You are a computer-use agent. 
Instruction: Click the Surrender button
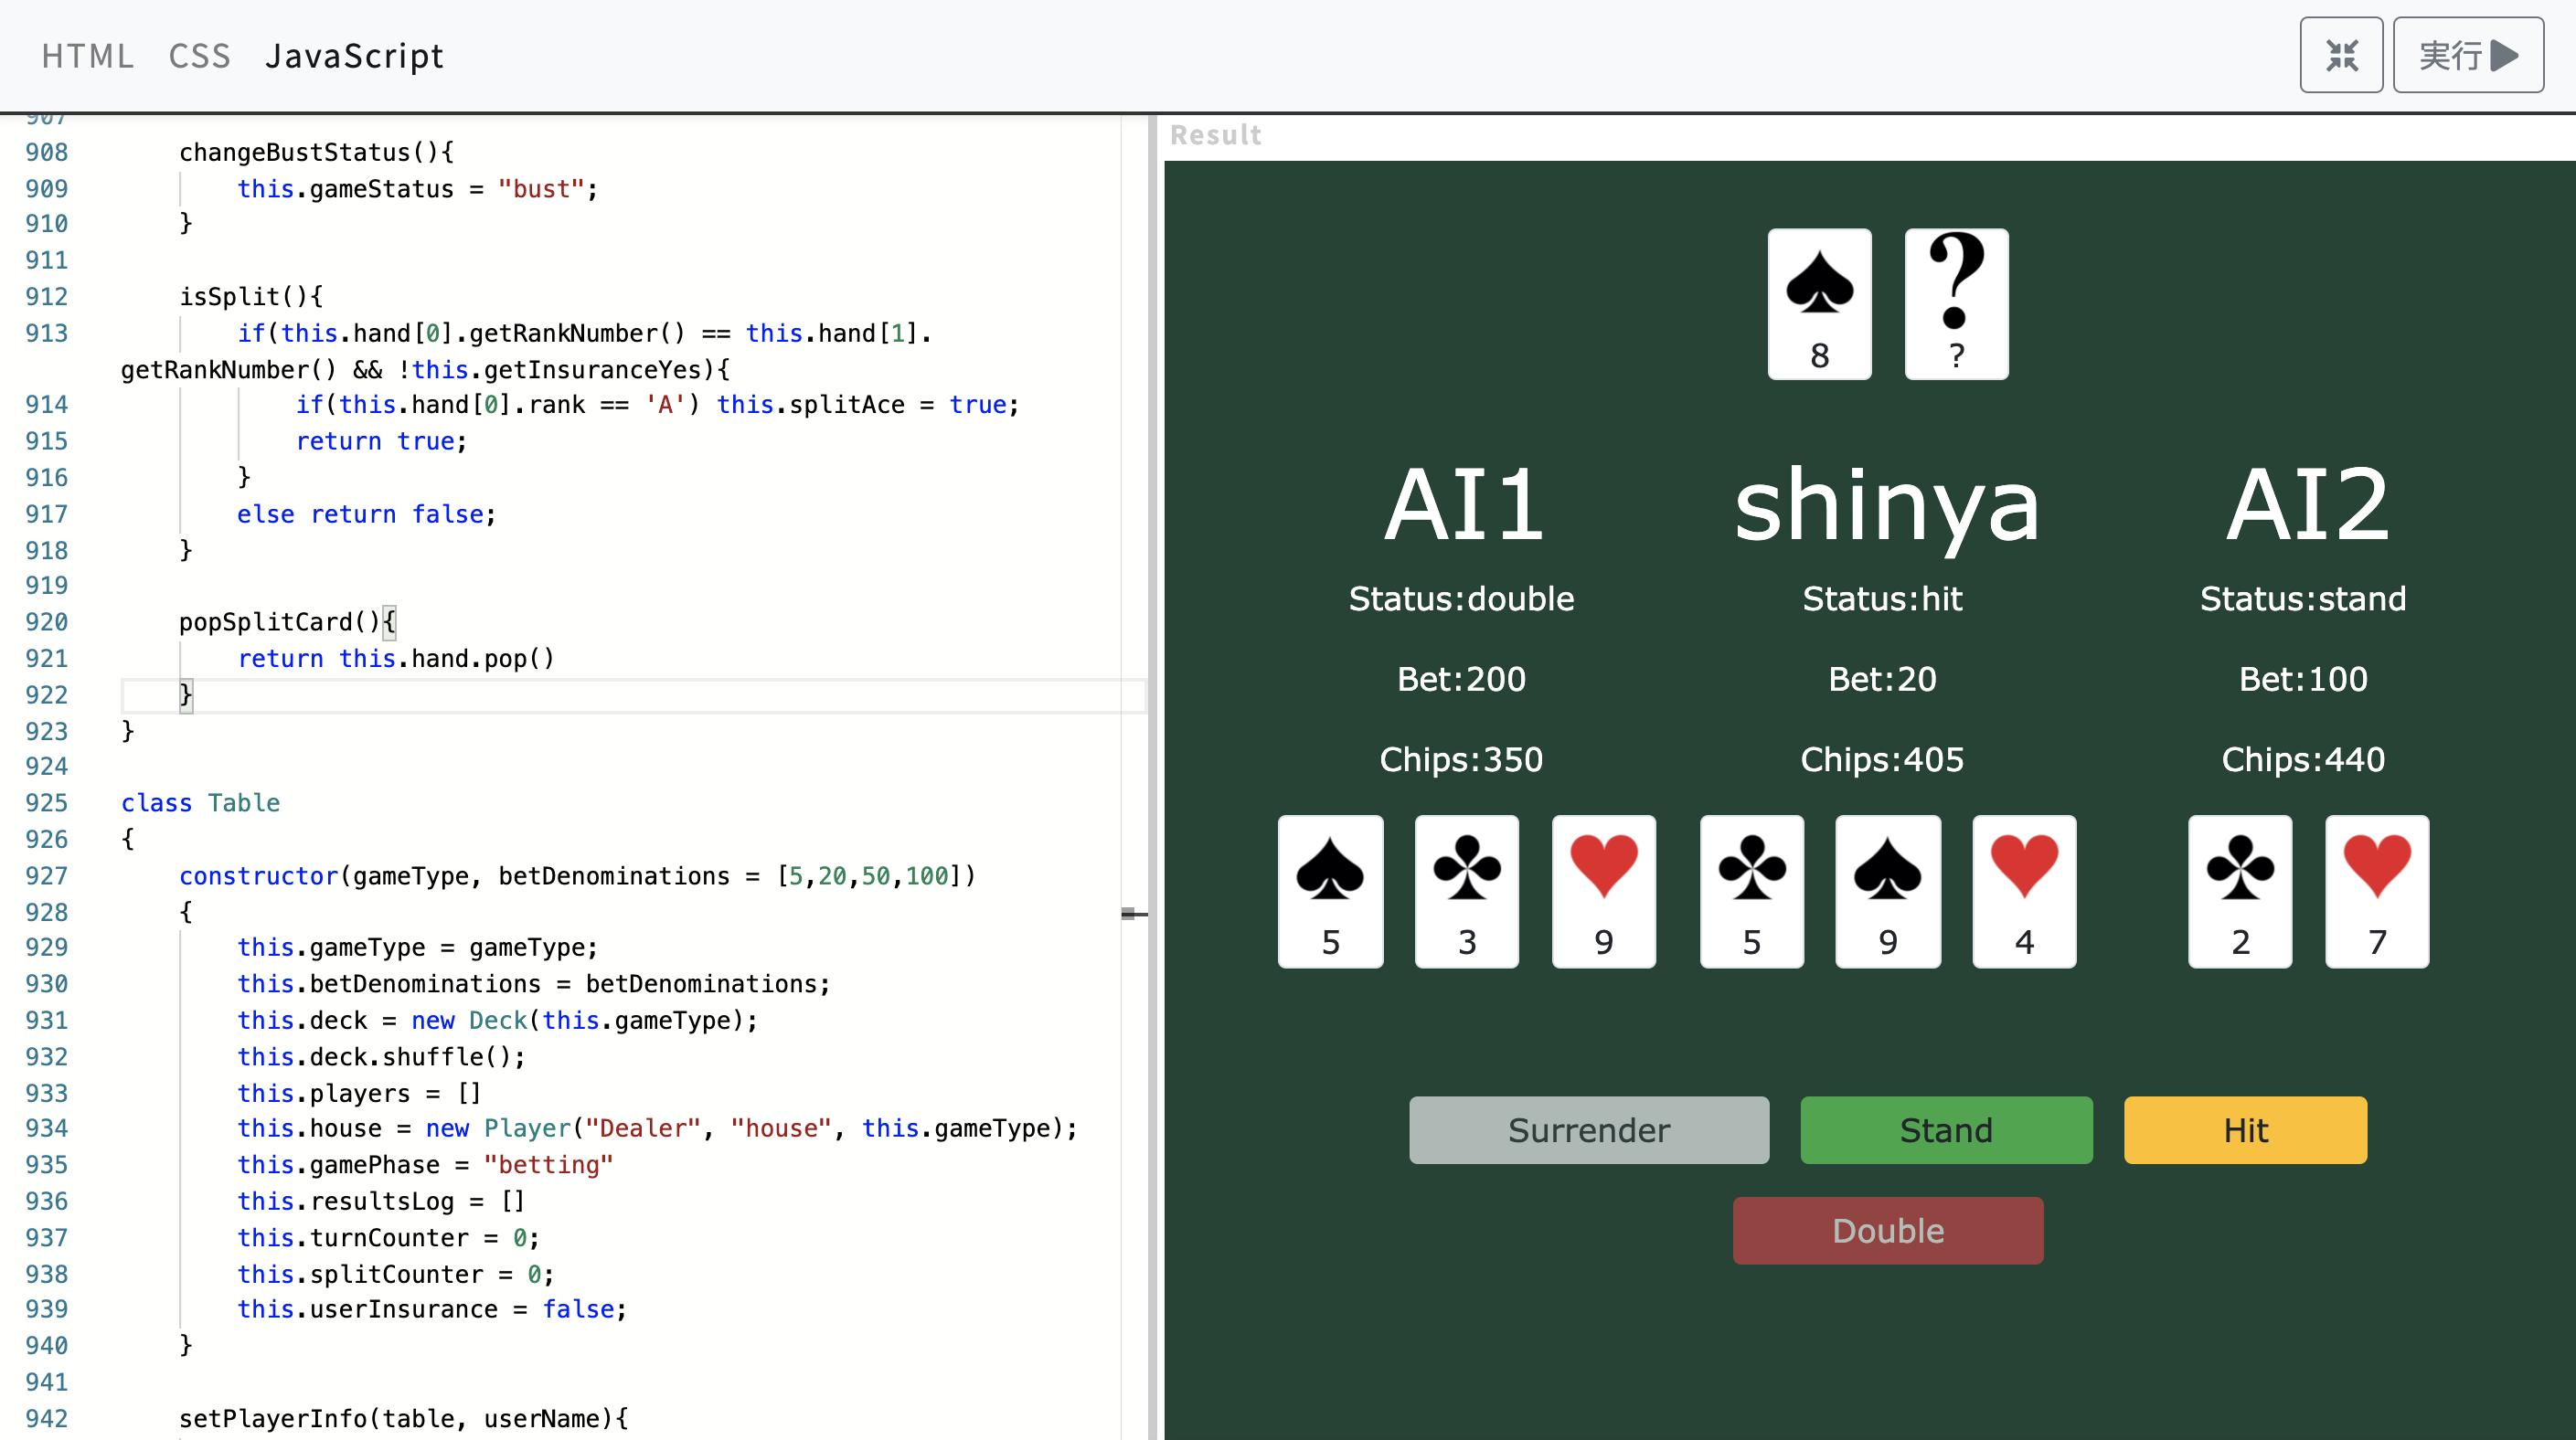point(1588,1130)
